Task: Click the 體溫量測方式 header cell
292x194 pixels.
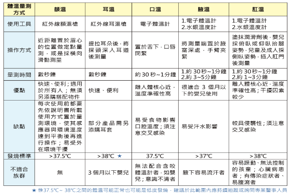Action: pos(19,9)
